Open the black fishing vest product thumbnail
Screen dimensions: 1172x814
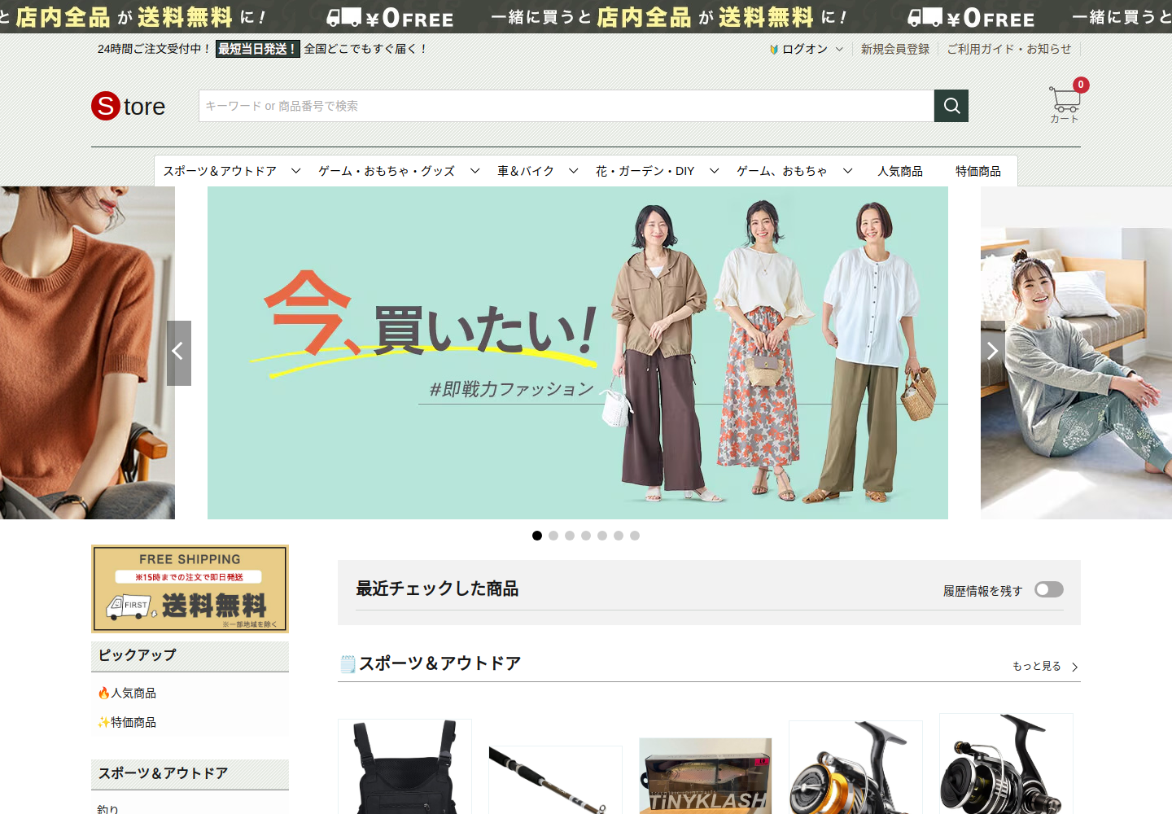pyautogui.click(x=405, y=767)
